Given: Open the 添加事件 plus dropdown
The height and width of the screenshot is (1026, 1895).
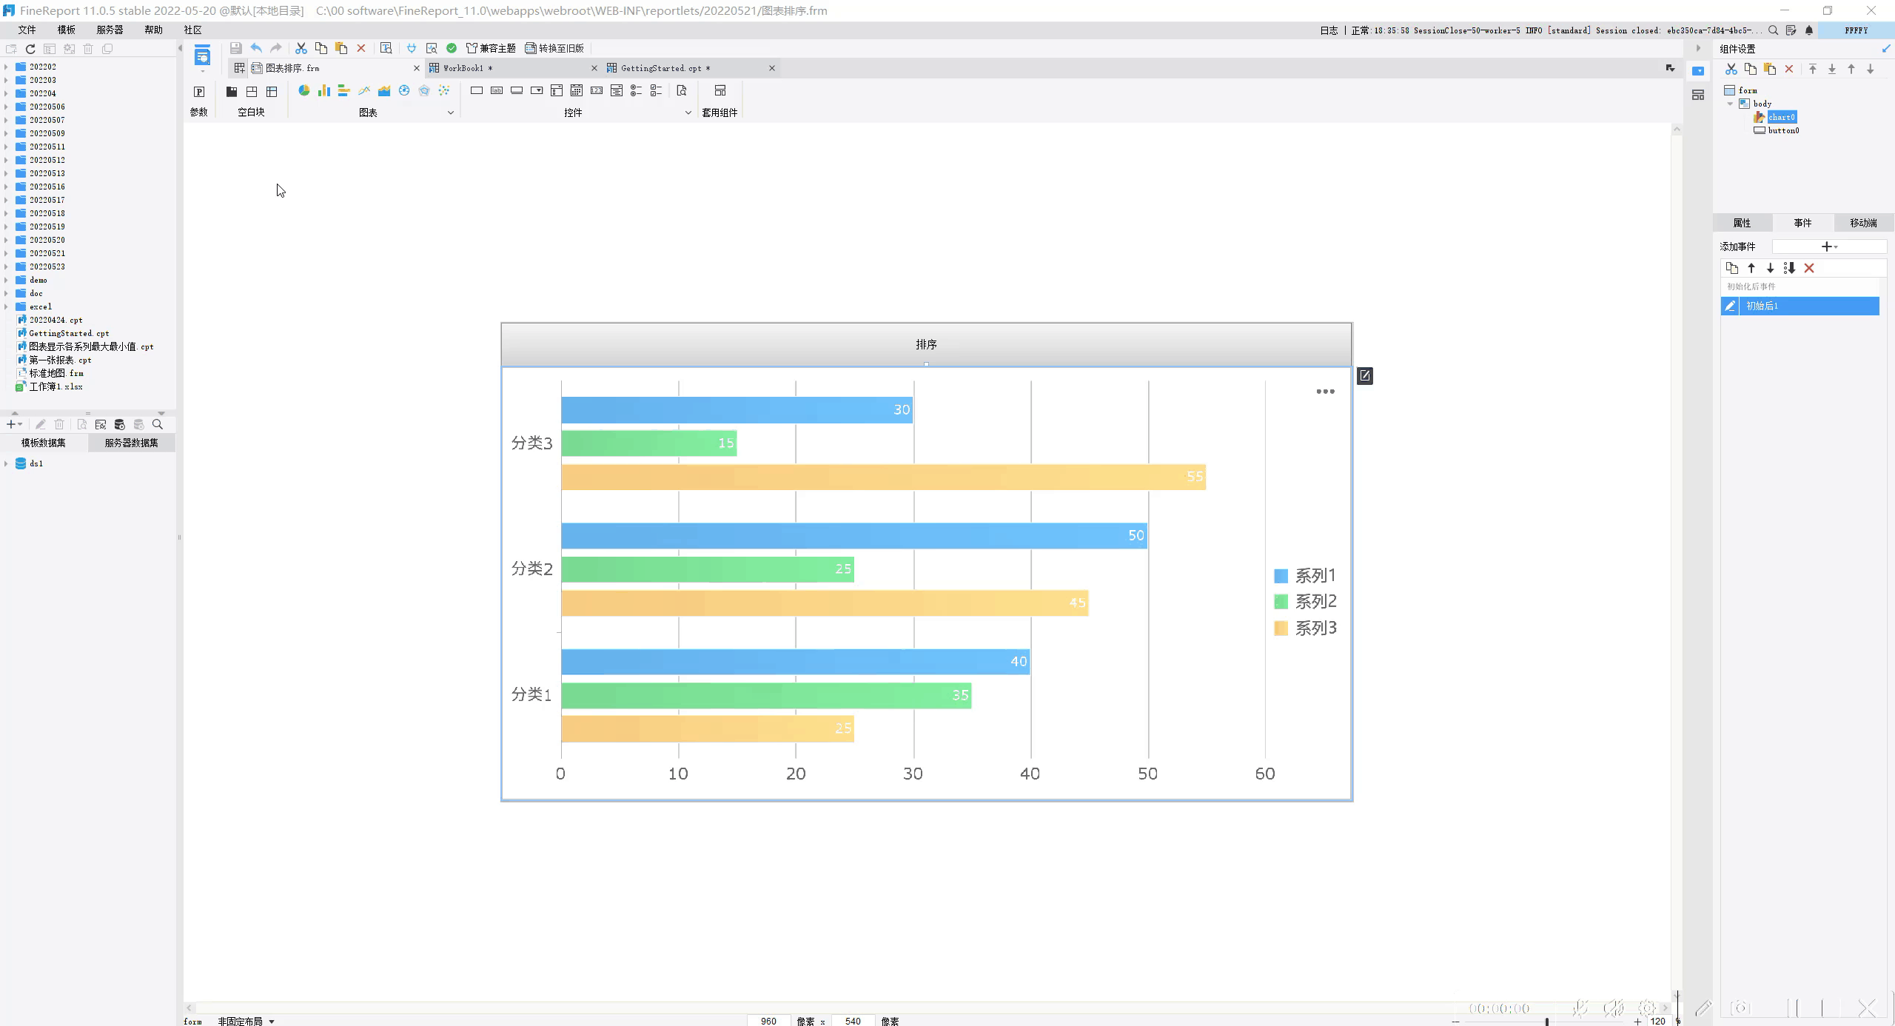Looking at the screenshot, I should (x=1829, y=247).
